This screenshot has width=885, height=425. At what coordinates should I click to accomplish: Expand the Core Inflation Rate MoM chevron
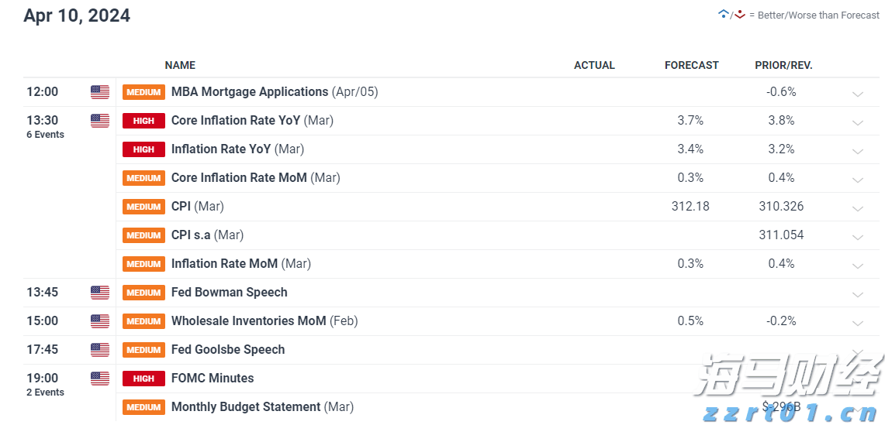(858, 180)
